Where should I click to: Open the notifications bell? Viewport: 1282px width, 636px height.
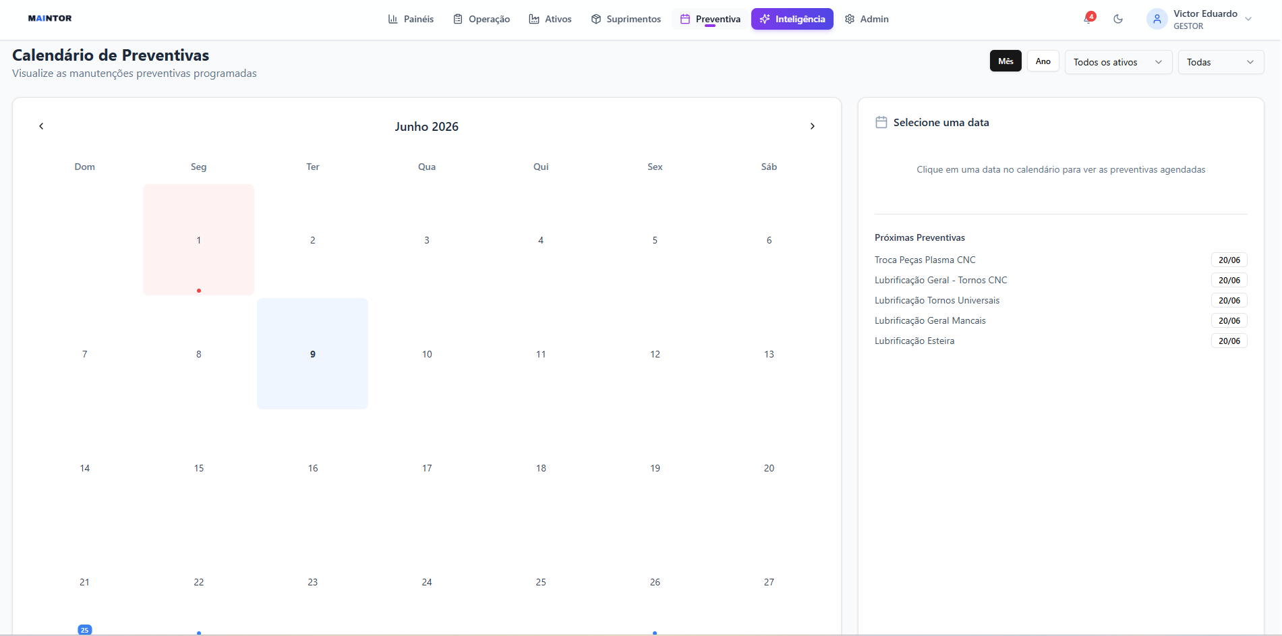1088,19
